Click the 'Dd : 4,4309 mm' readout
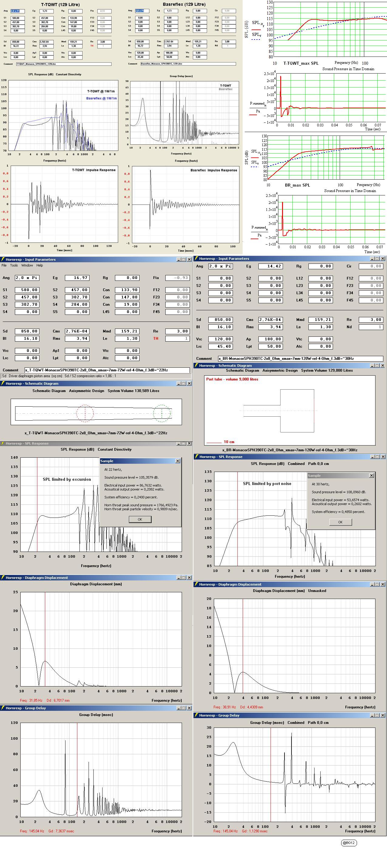This screenshot has width=387, height=850. 252,707
